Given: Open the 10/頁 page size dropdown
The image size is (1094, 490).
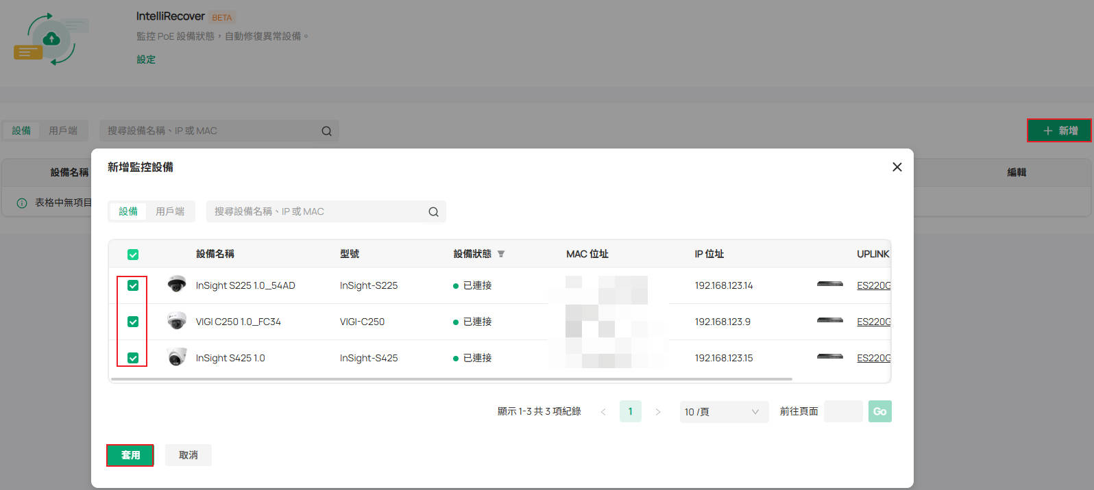Looking at the screenshot, I should pyautogui.click(x=723, y=411).
